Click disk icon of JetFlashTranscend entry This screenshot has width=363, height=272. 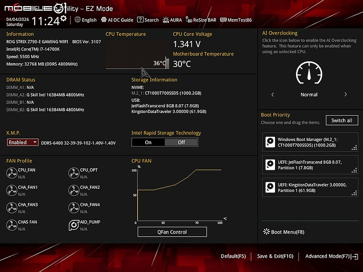(x=270, y=165)
